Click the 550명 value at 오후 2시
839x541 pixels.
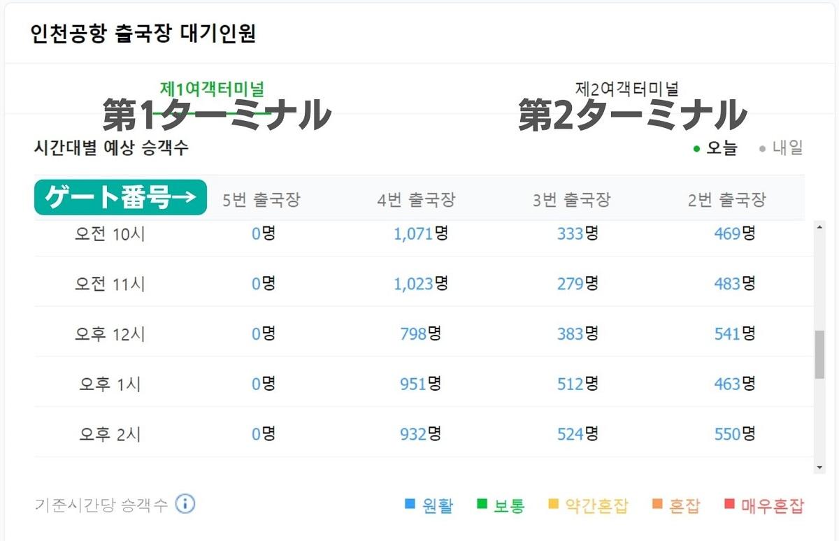[x=734, y=434]
